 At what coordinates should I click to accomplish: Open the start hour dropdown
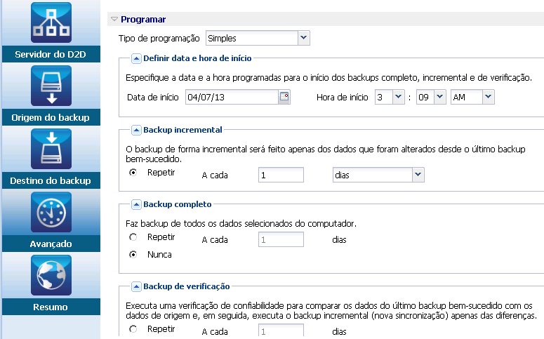click(398, 97)
